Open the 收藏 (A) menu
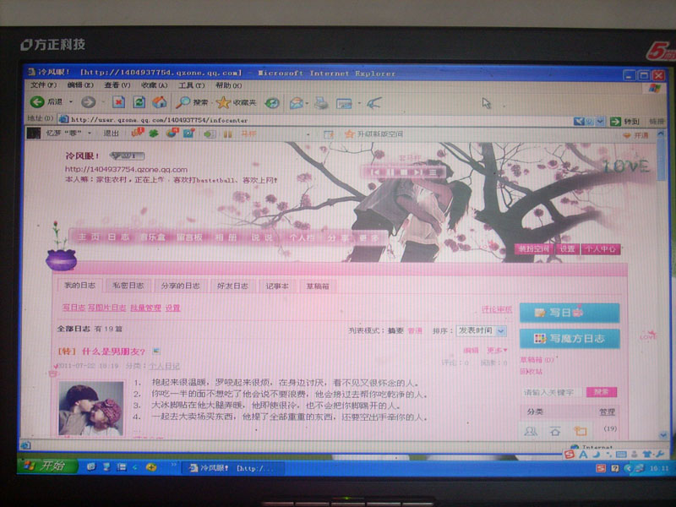Viewport: 676px width, 507px height. coord(155,85)
